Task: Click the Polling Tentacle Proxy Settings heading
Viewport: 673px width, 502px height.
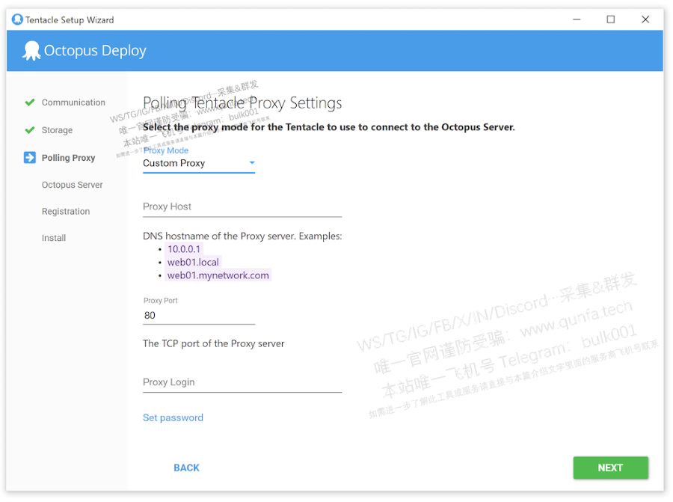Action: 242,103
